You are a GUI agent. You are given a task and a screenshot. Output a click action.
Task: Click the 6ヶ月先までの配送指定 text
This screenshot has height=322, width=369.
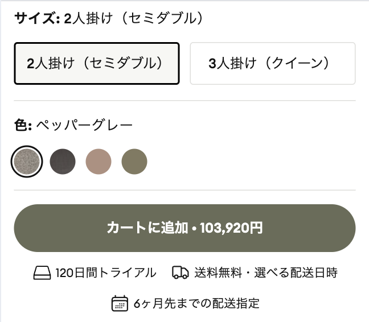(x=196, y=303)
